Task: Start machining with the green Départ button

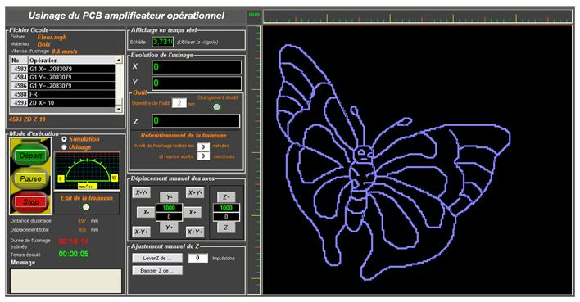Action: click(x=30, y=156)
